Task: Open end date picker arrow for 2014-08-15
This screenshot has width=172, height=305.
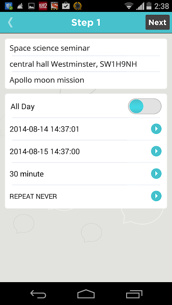Action: 156,151
